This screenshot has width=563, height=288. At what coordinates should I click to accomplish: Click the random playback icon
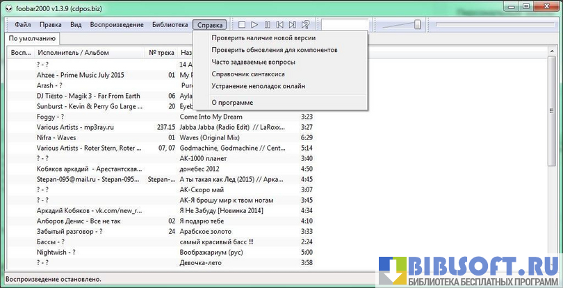305,25
